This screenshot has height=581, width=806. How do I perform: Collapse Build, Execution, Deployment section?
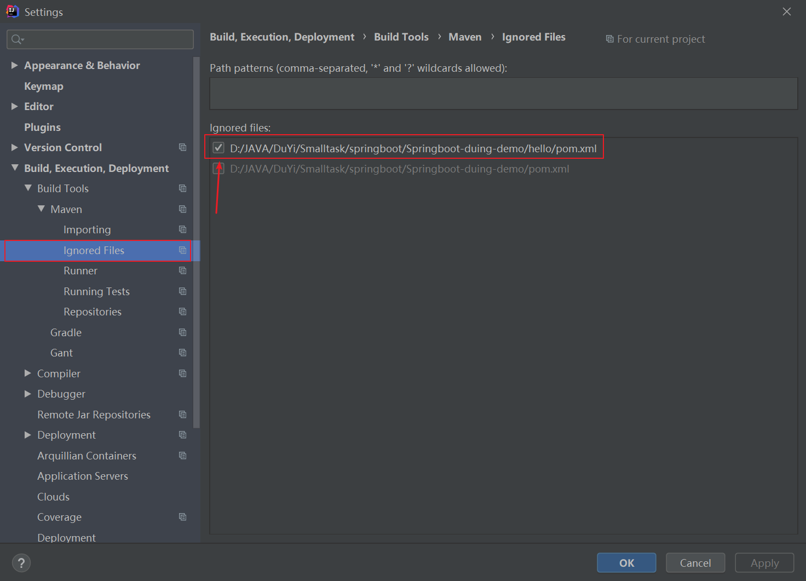pyautogui.click(x=15, y=168)
